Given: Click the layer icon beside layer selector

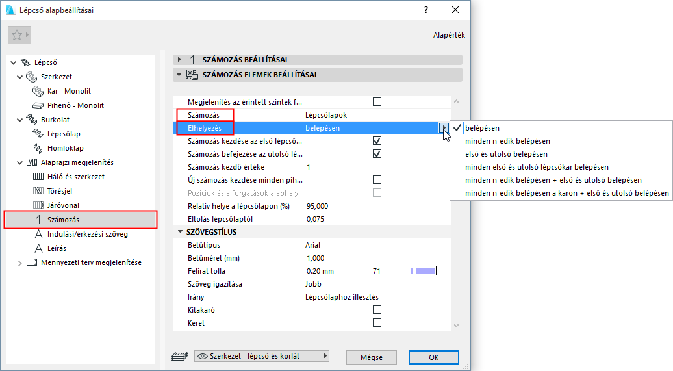Looking at the screenshot, I should 180,357.
